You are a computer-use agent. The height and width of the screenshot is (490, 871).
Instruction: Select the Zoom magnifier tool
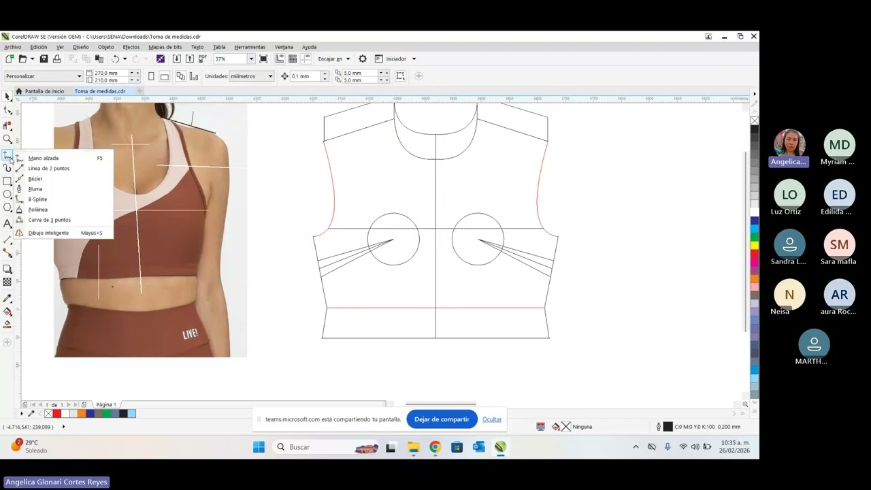7,139
